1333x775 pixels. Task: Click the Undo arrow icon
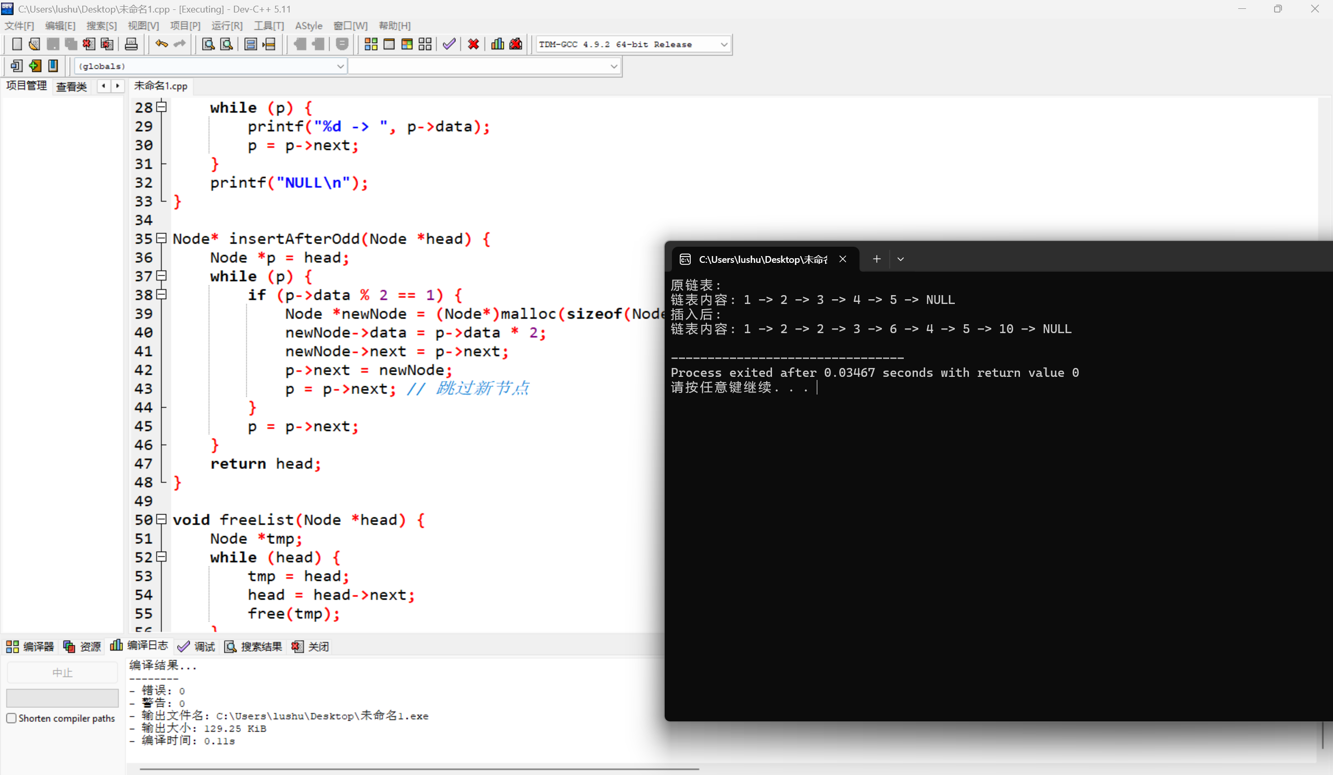pyautogui.click(x=161, y=44)
